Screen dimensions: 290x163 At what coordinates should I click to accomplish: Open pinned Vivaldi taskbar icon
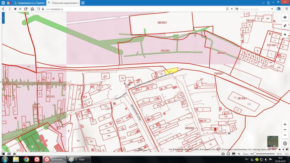click(37, 159)
